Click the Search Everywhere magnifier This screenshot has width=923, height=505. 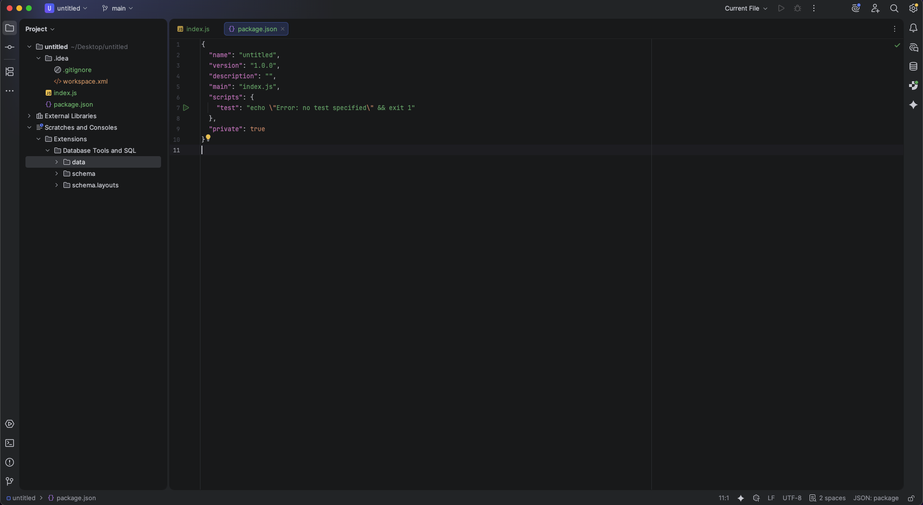(x=894, y=9)
